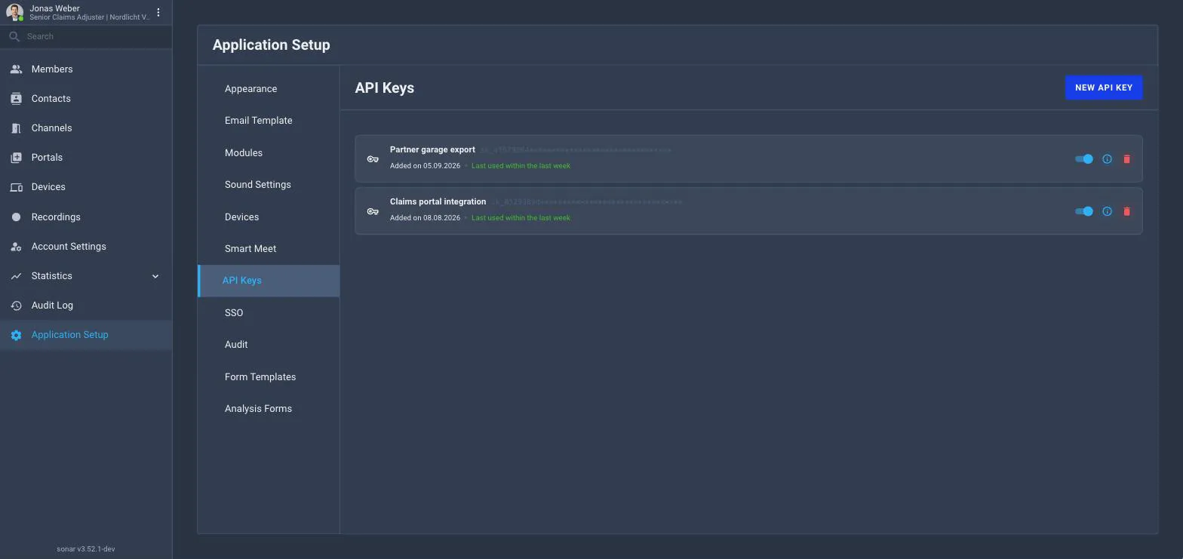This screenshot has height=559, width=1183.
Task: Disable the Claims portal integration key toggle
Action: pos(1084,211)
